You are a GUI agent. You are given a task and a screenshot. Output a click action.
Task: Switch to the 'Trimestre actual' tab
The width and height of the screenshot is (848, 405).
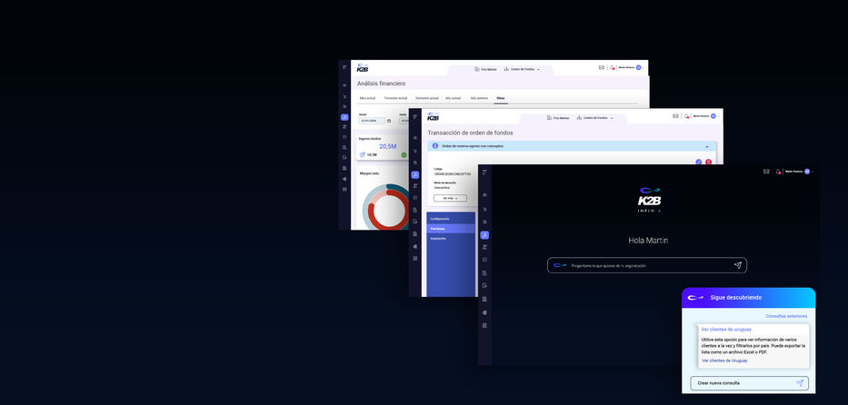[x=395, y=97]
